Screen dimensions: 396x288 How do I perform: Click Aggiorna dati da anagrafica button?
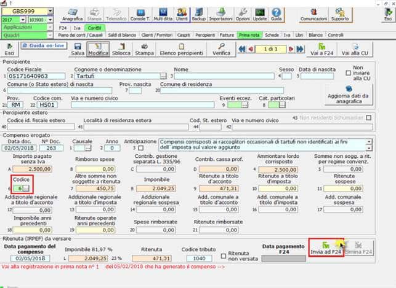click(348, 95)
